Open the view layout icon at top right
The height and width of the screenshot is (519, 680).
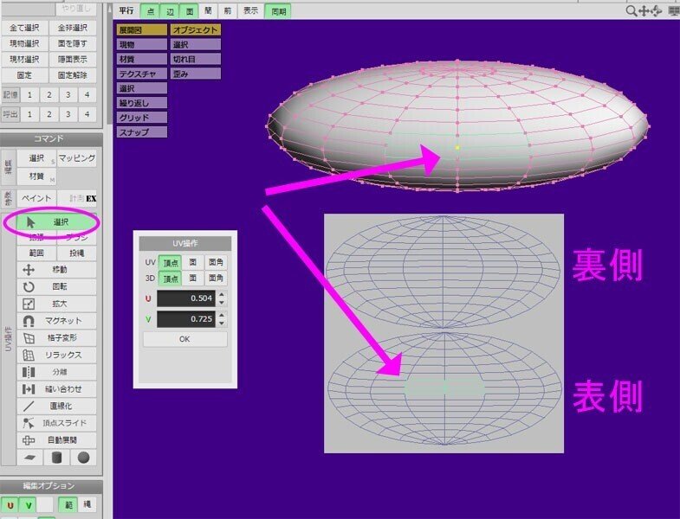coord(674,11)
